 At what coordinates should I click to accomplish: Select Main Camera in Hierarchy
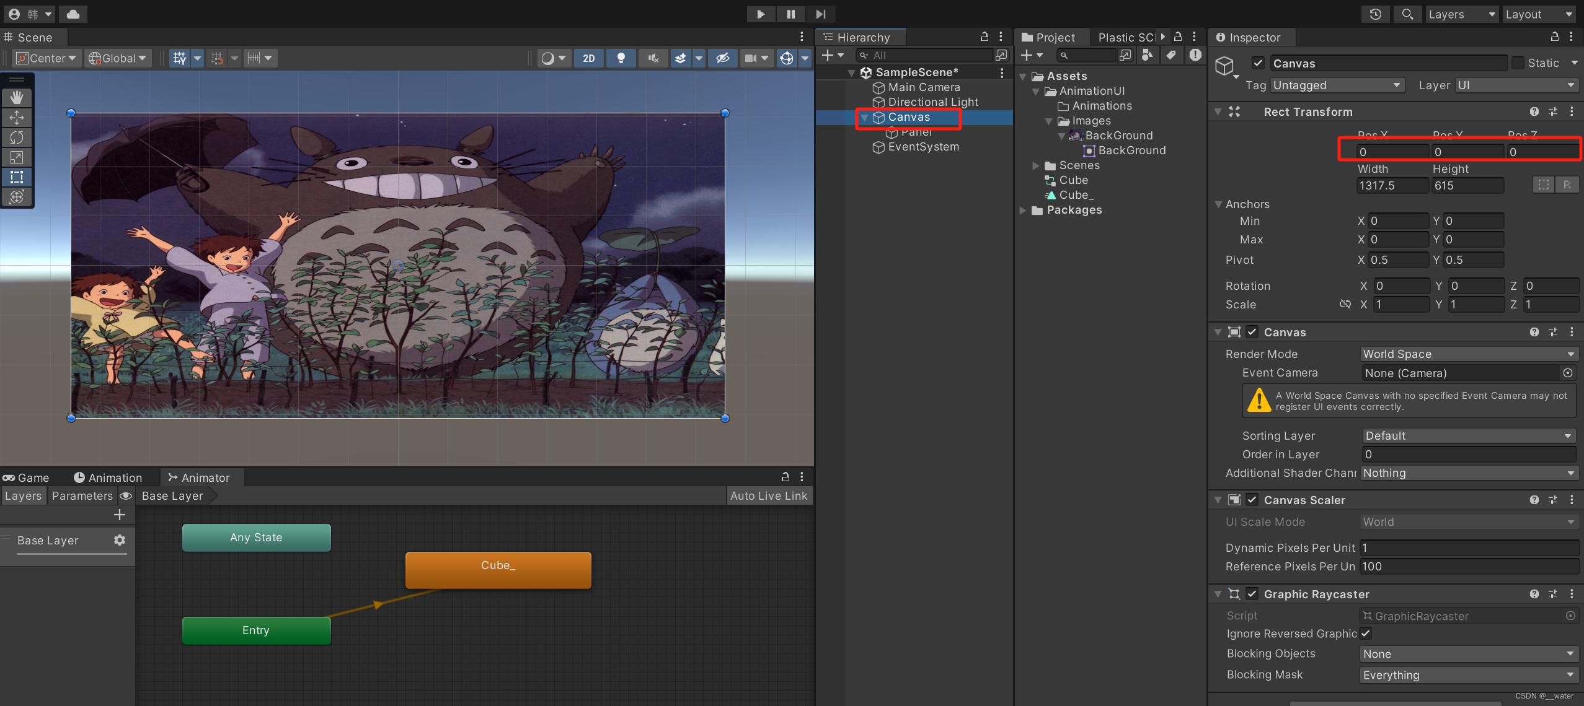click(924, 87)
